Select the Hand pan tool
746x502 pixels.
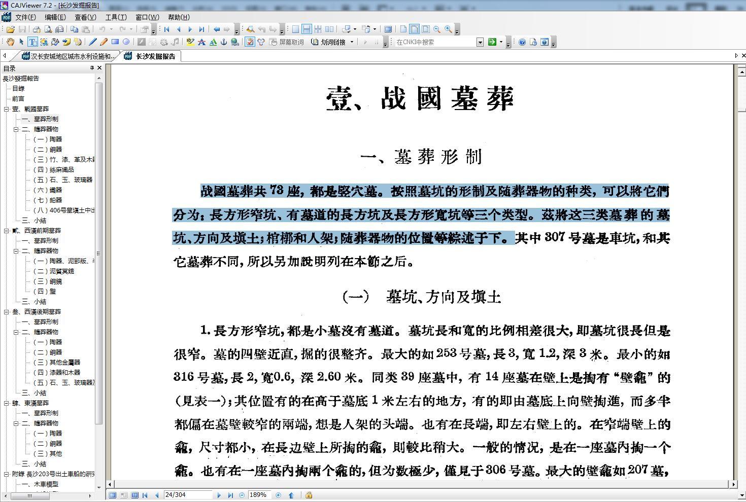(x=10, y=42)
